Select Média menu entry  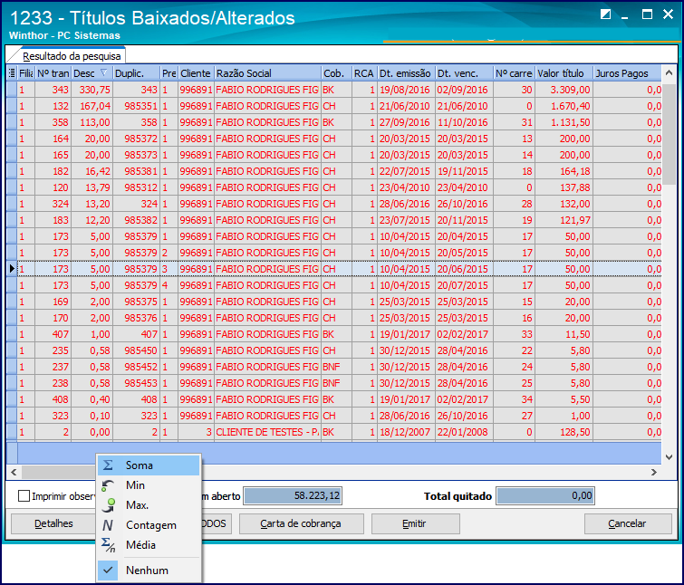149,545
